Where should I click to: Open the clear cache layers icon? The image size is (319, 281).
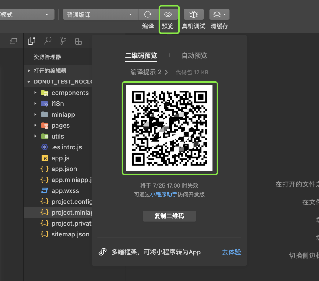(x=219, y=14)
